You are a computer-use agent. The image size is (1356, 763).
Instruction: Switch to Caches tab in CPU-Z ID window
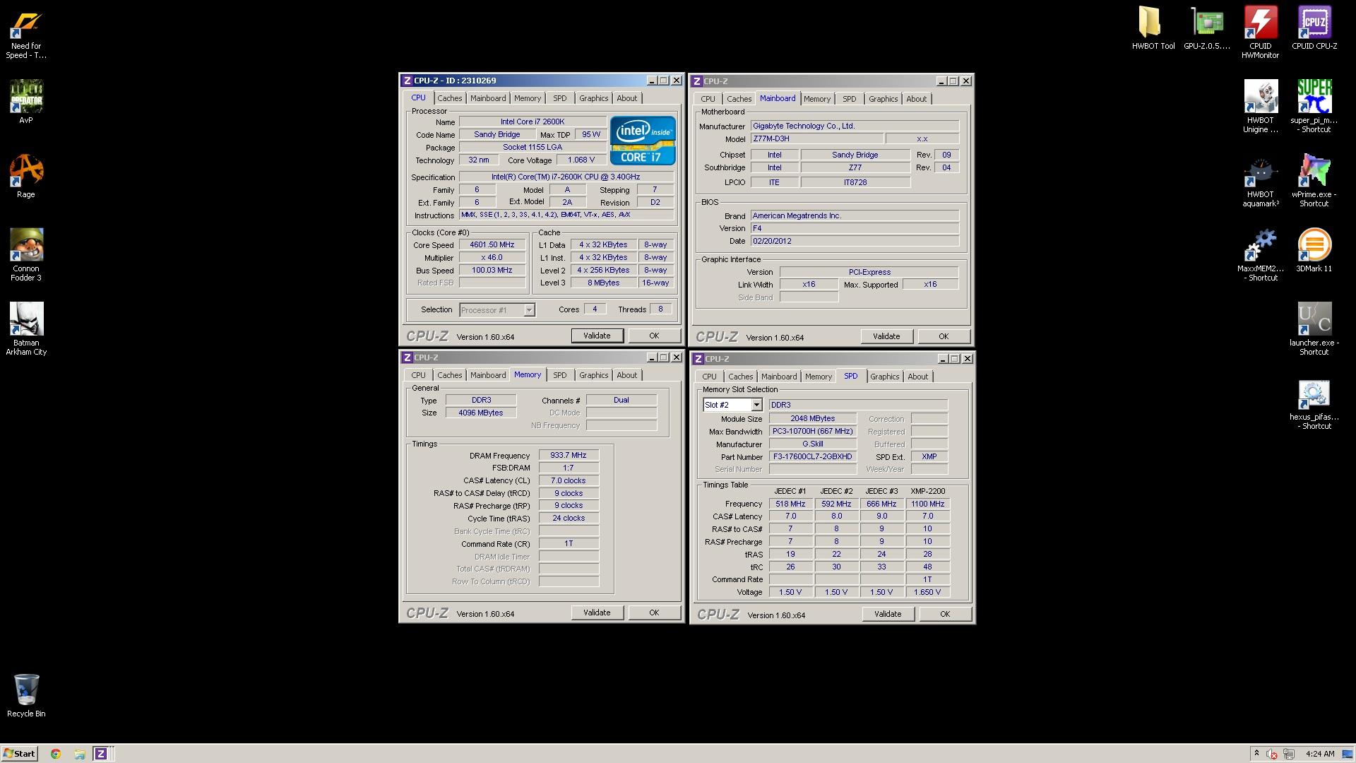pos(449,98)
